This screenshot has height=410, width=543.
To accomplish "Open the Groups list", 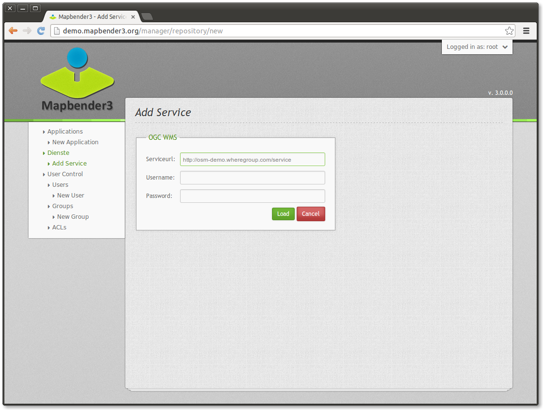I will (63, 206).
